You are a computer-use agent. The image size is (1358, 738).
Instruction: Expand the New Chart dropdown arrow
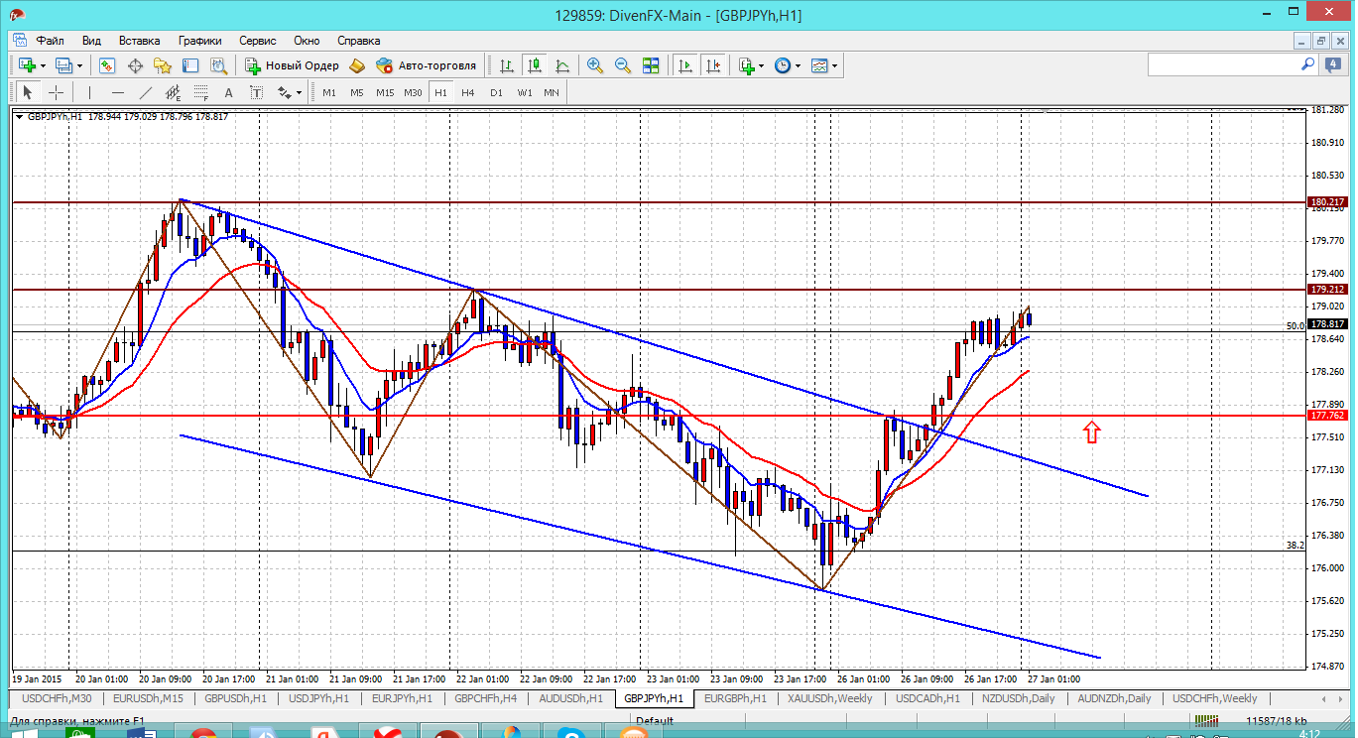tap(43, 65)
